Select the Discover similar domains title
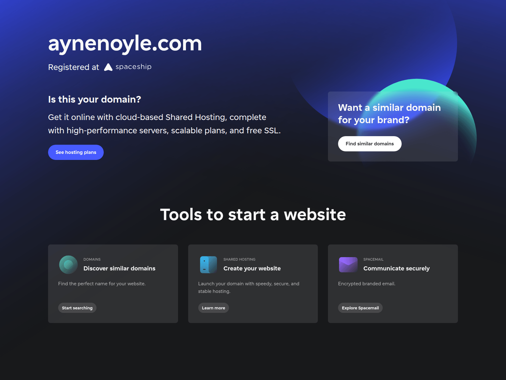The image size is (506, 380). [120, 269]
